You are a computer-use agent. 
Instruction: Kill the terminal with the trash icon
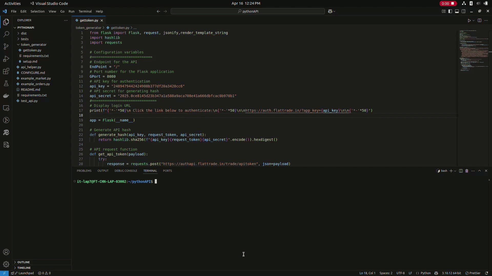467,171
